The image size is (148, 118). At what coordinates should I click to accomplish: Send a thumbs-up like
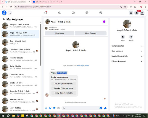[x=105, y=108]
